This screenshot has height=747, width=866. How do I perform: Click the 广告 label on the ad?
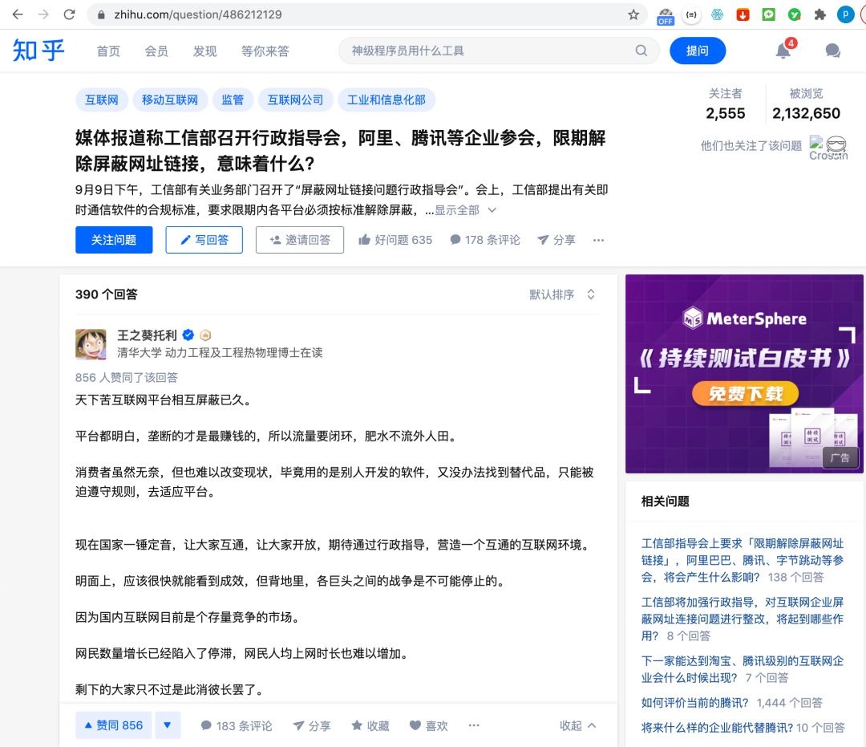840,457
